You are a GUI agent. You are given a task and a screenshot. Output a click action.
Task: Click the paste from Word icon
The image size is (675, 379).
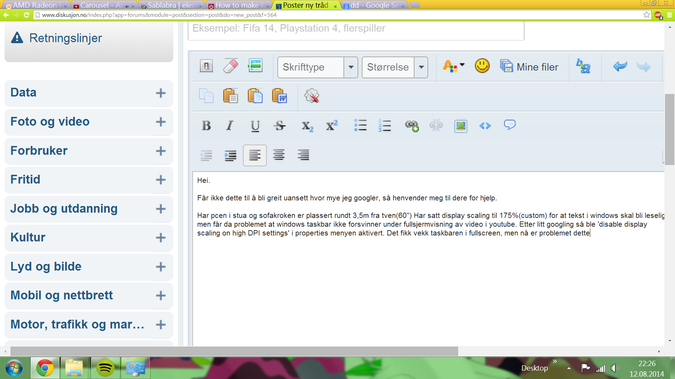coord(279,96)
